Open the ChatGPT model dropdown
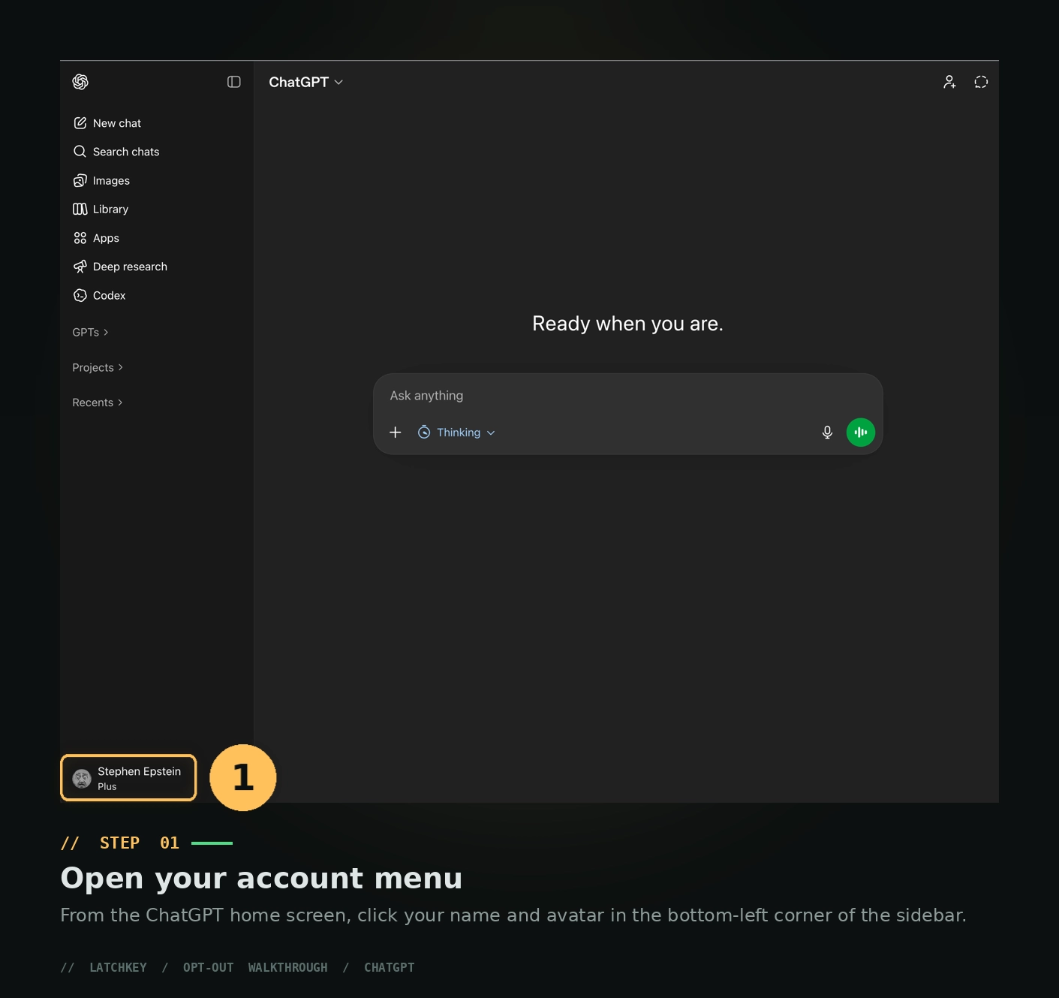 pyautogui.click(x=305, y=82)
